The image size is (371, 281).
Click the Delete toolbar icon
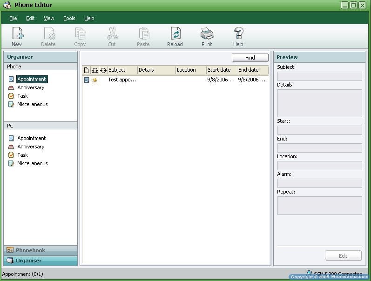[49, 33]
